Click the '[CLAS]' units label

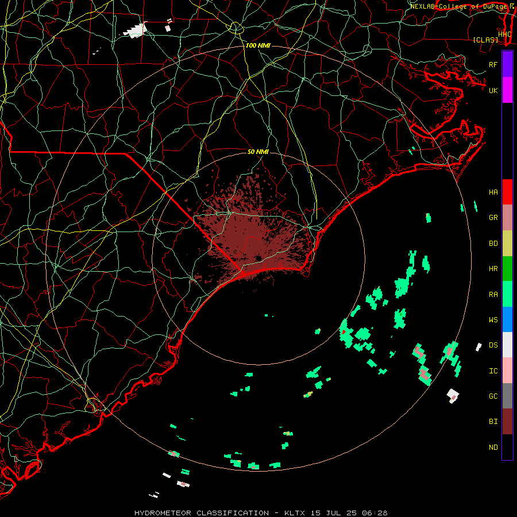pos(485,40)
